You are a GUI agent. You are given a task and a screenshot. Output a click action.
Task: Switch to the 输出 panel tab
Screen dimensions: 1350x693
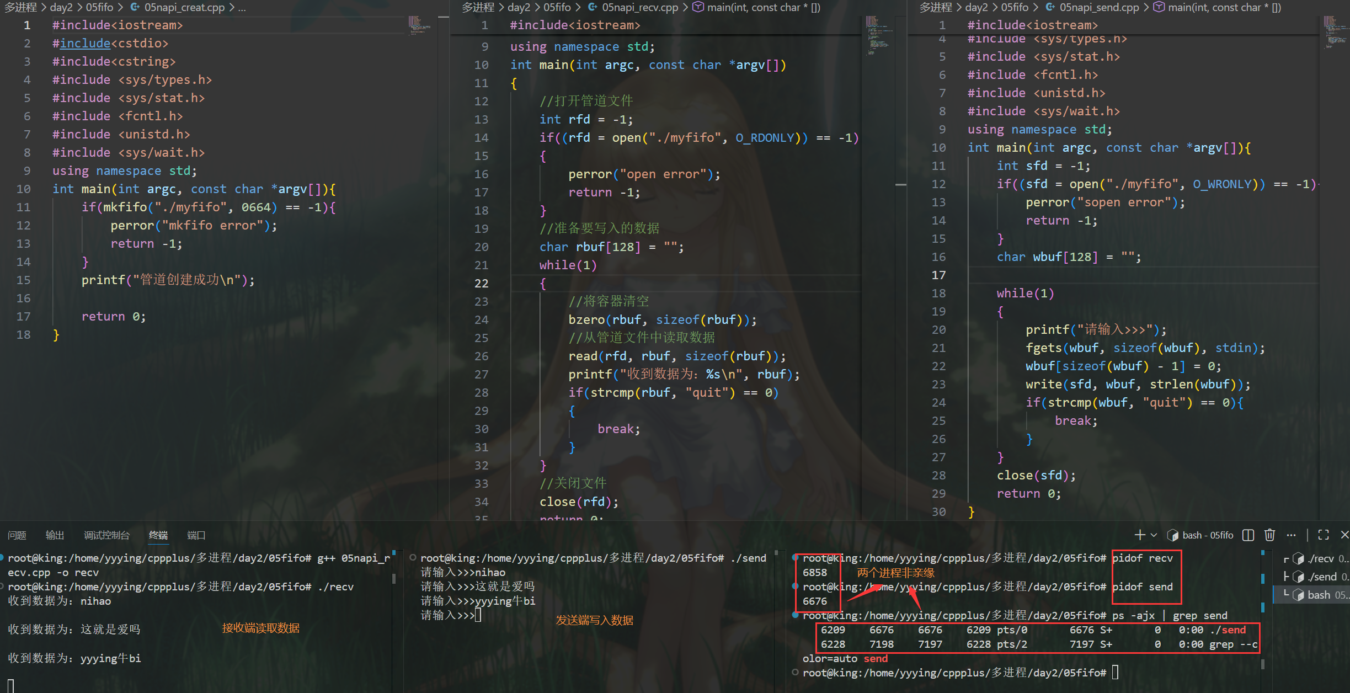click(55, 535)
